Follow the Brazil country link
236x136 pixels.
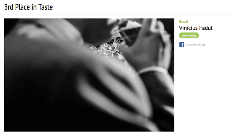click(183, 22)
